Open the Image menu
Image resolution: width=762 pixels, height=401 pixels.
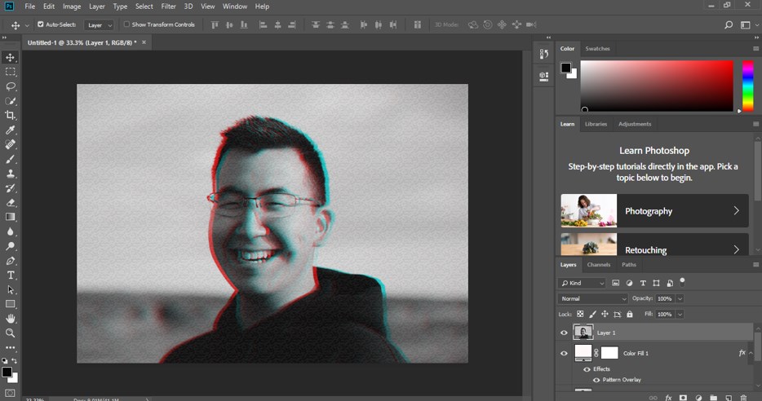pyautogui.click(x=72, y=7)
